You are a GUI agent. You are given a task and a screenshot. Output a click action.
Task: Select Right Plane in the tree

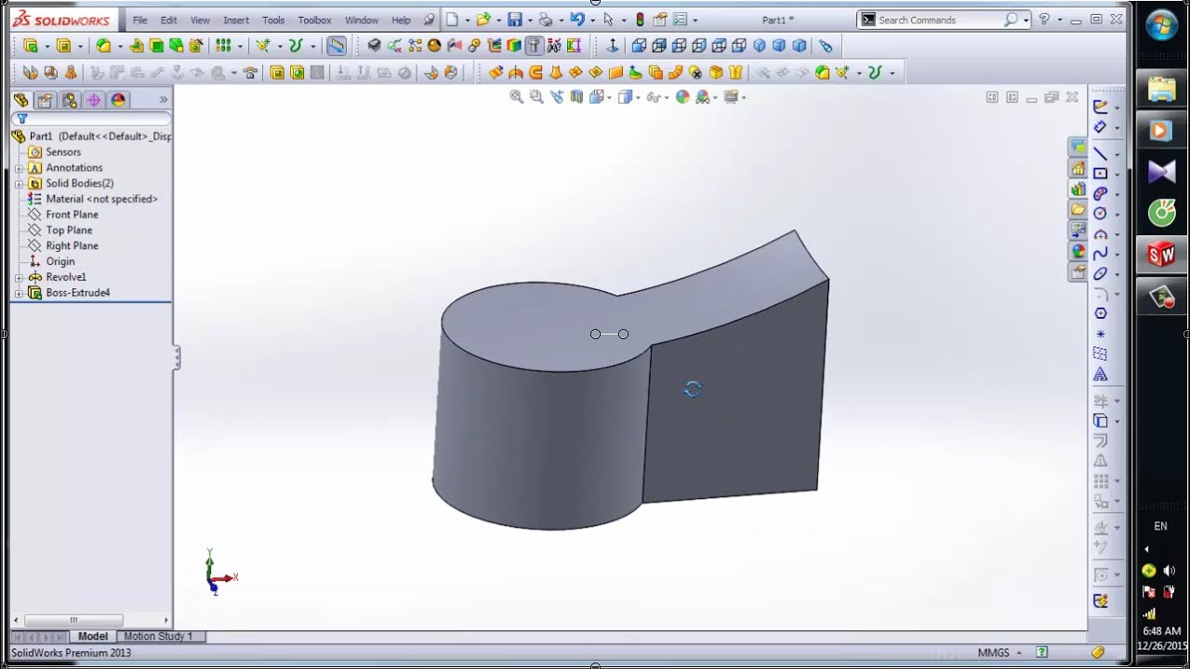point(72,246)
